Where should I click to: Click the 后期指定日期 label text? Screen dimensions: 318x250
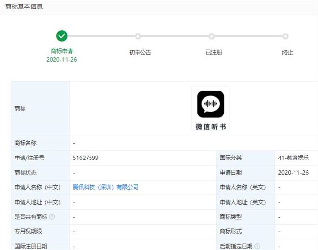pyautogui.click(x=236, y=246)
